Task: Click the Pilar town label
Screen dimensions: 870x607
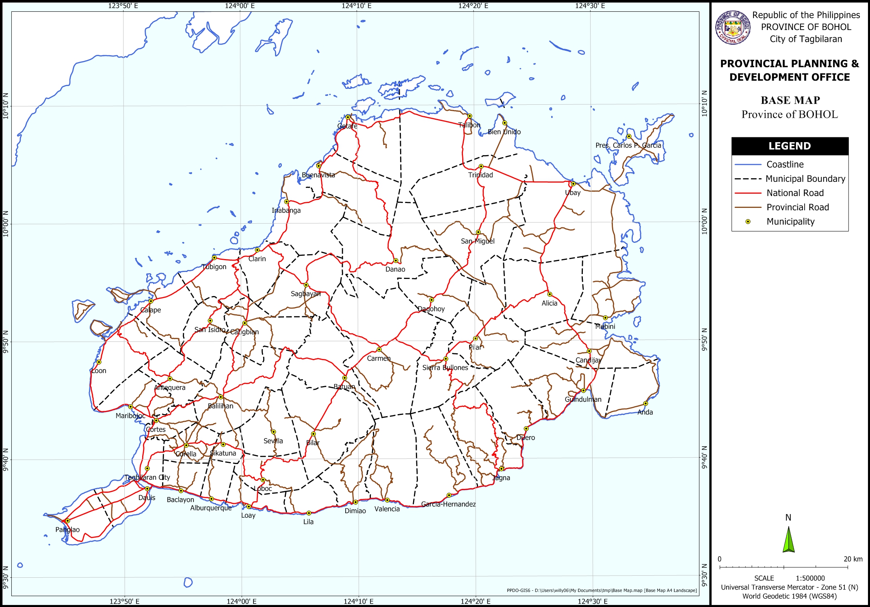Action: (x=475, y=348)
